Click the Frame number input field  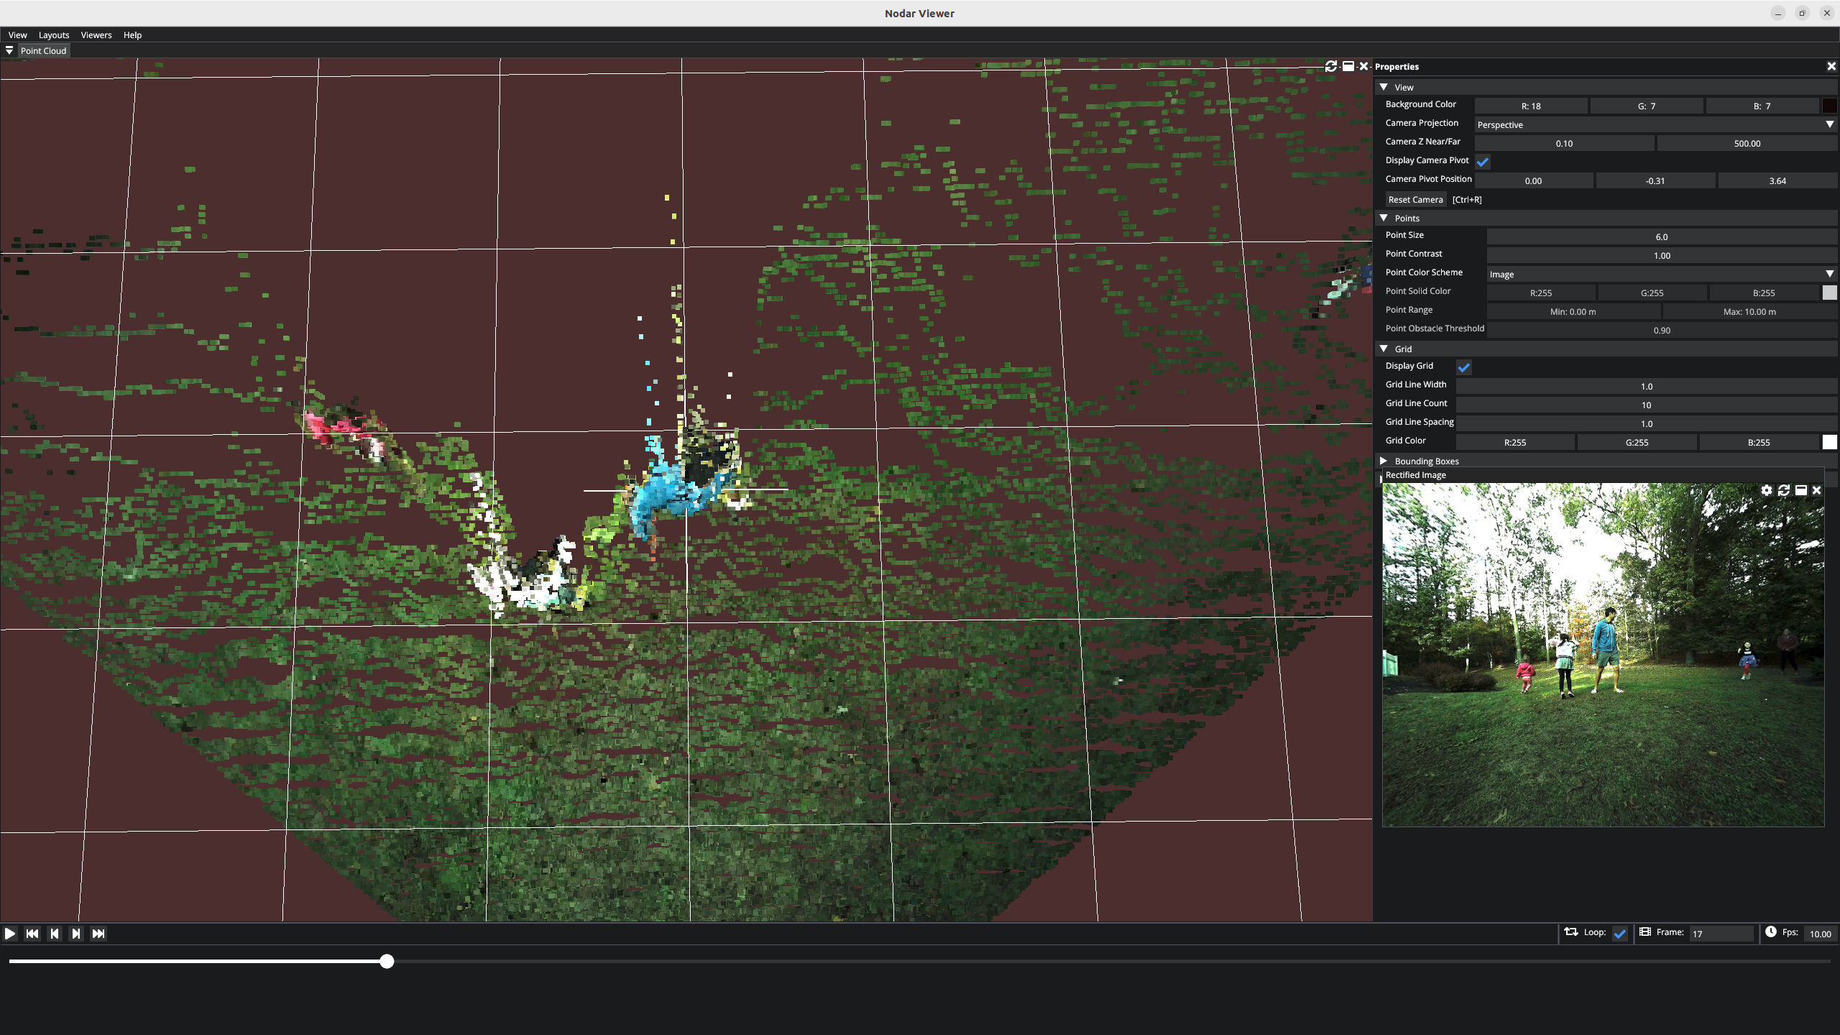(1721, 933)
